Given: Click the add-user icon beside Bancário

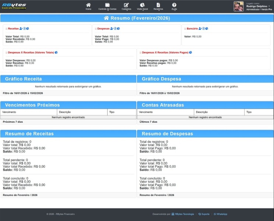Looking at the screenshot, I should coord(200,28).
